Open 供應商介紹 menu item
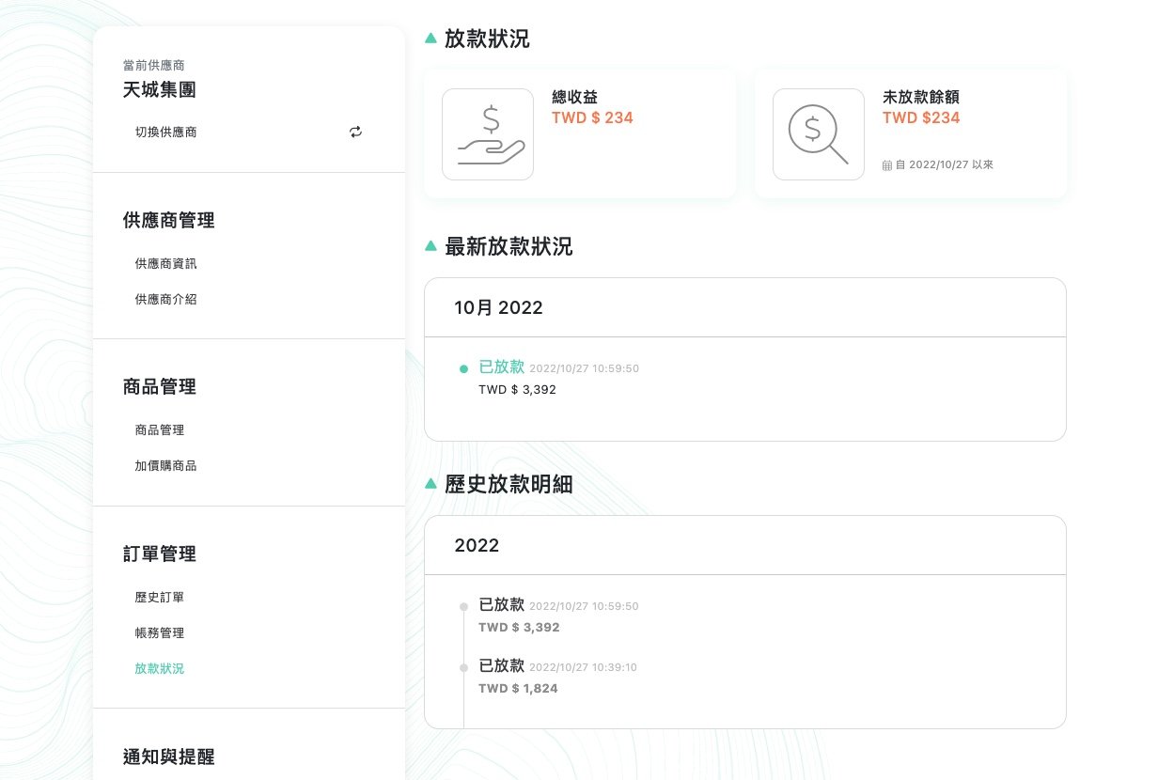The width and height of the screenshot is (1158, 780). pyautogui.click(x=165, y=300)
